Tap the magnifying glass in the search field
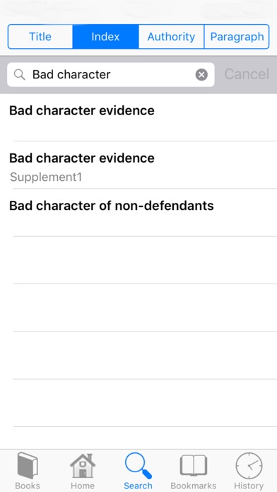Viewport: 277px width, 492px height. (x=20, y=75)
